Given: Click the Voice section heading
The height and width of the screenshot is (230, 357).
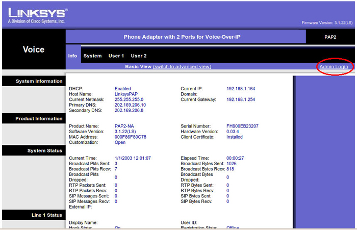Looking at the screenshot, I should [34, 49].
